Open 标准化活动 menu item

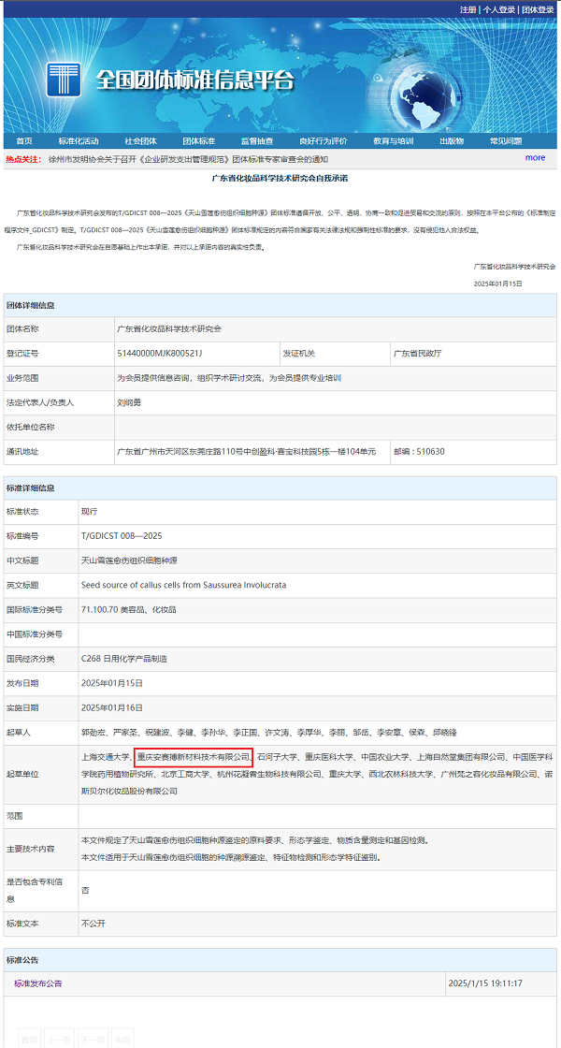pyautogui.click(x=78, y=141)
